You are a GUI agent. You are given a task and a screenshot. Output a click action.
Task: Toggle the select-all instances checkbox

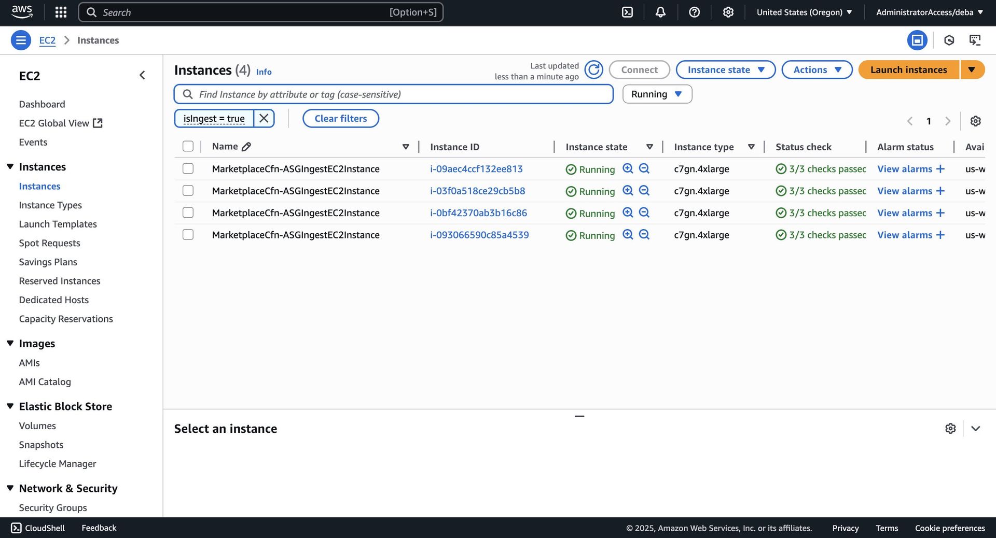click(x=188, y=147)
